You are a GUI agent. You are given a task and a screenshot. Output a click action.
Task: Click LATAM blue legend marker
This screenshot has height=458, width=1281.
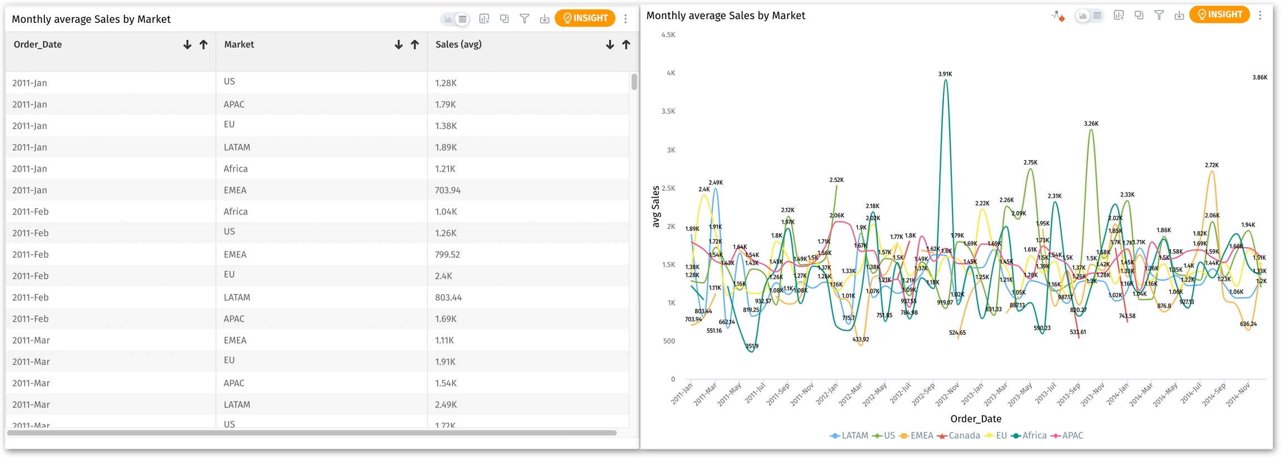[835, 436]
